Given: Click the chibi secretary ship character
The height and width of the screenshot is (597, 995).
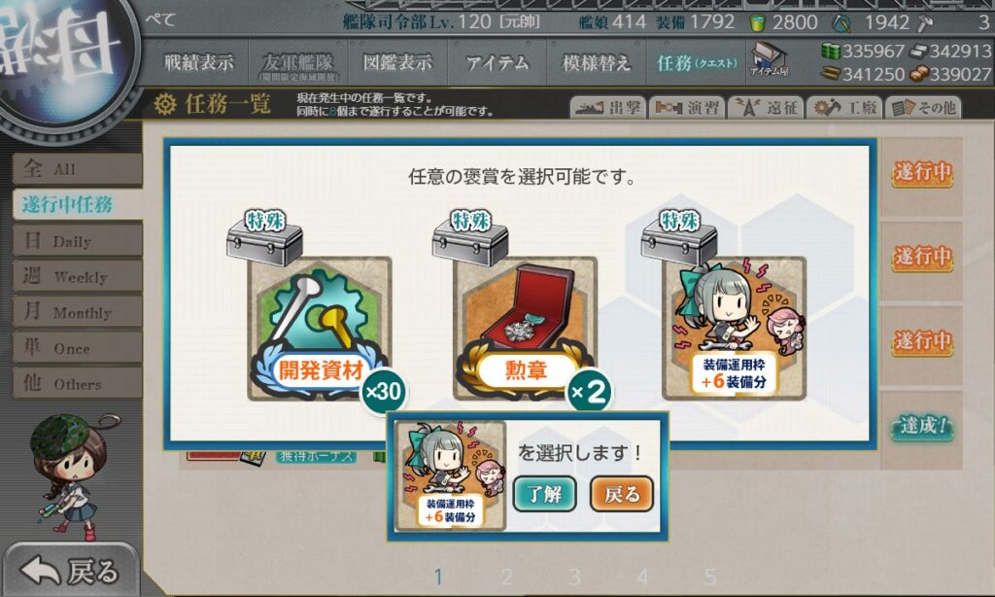Looking at the screenshot, I should pyautogui.click(x=72, y=476).
